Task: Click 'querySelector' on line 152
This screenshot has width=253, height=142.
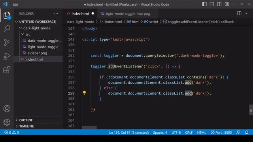Action: tap(160, 56)
